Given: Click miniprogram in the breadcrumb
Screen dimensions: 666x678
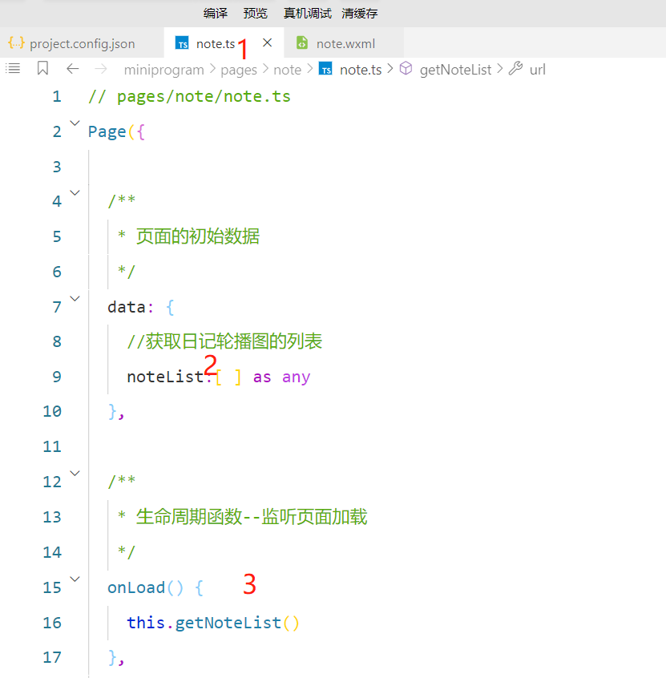Looking at the screenshot, I should tap(164, 70).
